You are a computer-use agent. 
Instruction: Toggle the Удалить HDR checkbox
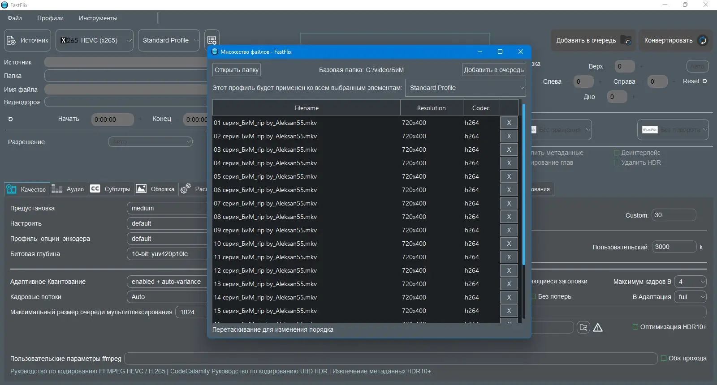[617, 163]
